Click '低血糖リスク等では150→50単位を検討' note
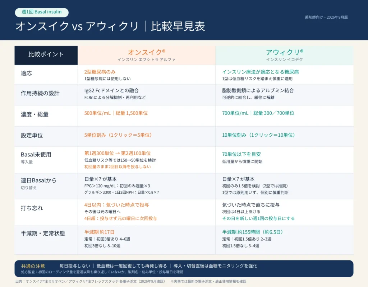The image size is (368, 287). coord(120,160)
